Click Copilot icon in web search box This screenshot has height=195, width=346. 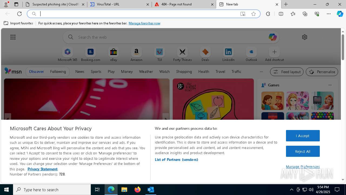[272, 37]
